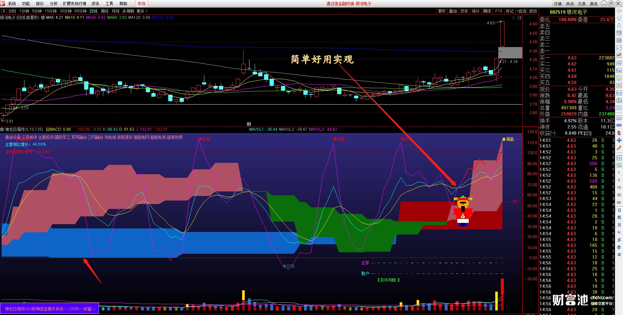Select 日 daily period in right sidebar
Viewport: 623px width, 315px height.
(619, 210)
